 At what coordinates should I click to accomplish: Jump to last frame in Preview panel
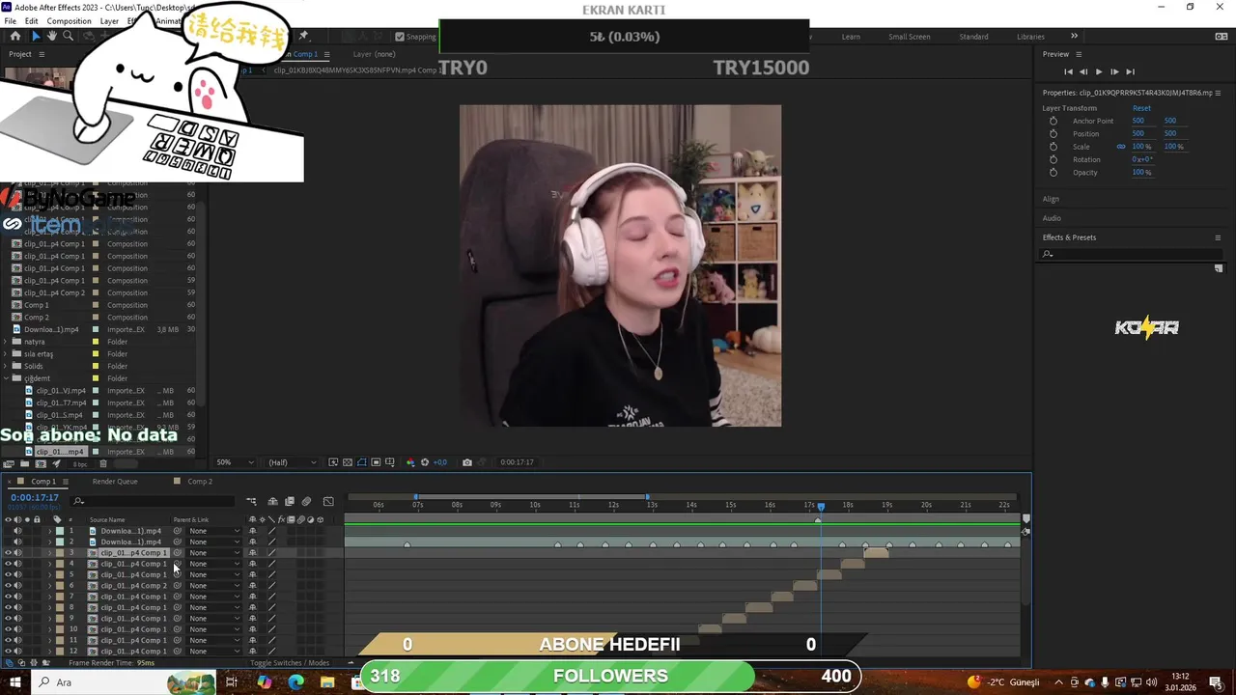tap(1130, 71)
